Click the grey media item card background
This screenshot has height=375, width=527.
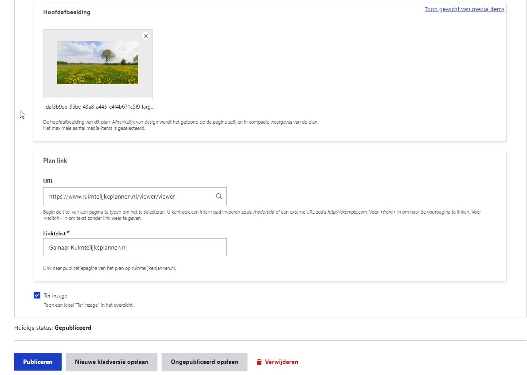click(x=98, y=91)
